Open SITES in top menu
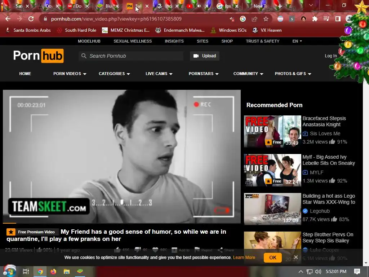369x277 pixels. pos(203,41)
